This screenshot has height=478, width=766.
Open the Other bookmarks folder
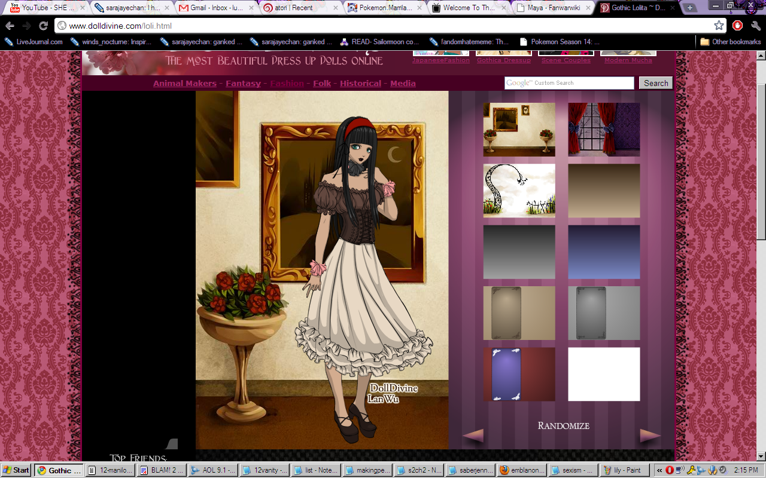[731, 42]
